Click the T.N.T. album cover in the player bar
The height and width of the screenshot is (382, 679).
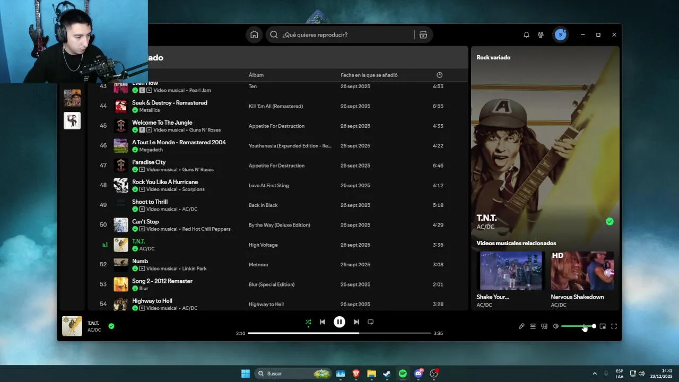[x=72, y=326]
